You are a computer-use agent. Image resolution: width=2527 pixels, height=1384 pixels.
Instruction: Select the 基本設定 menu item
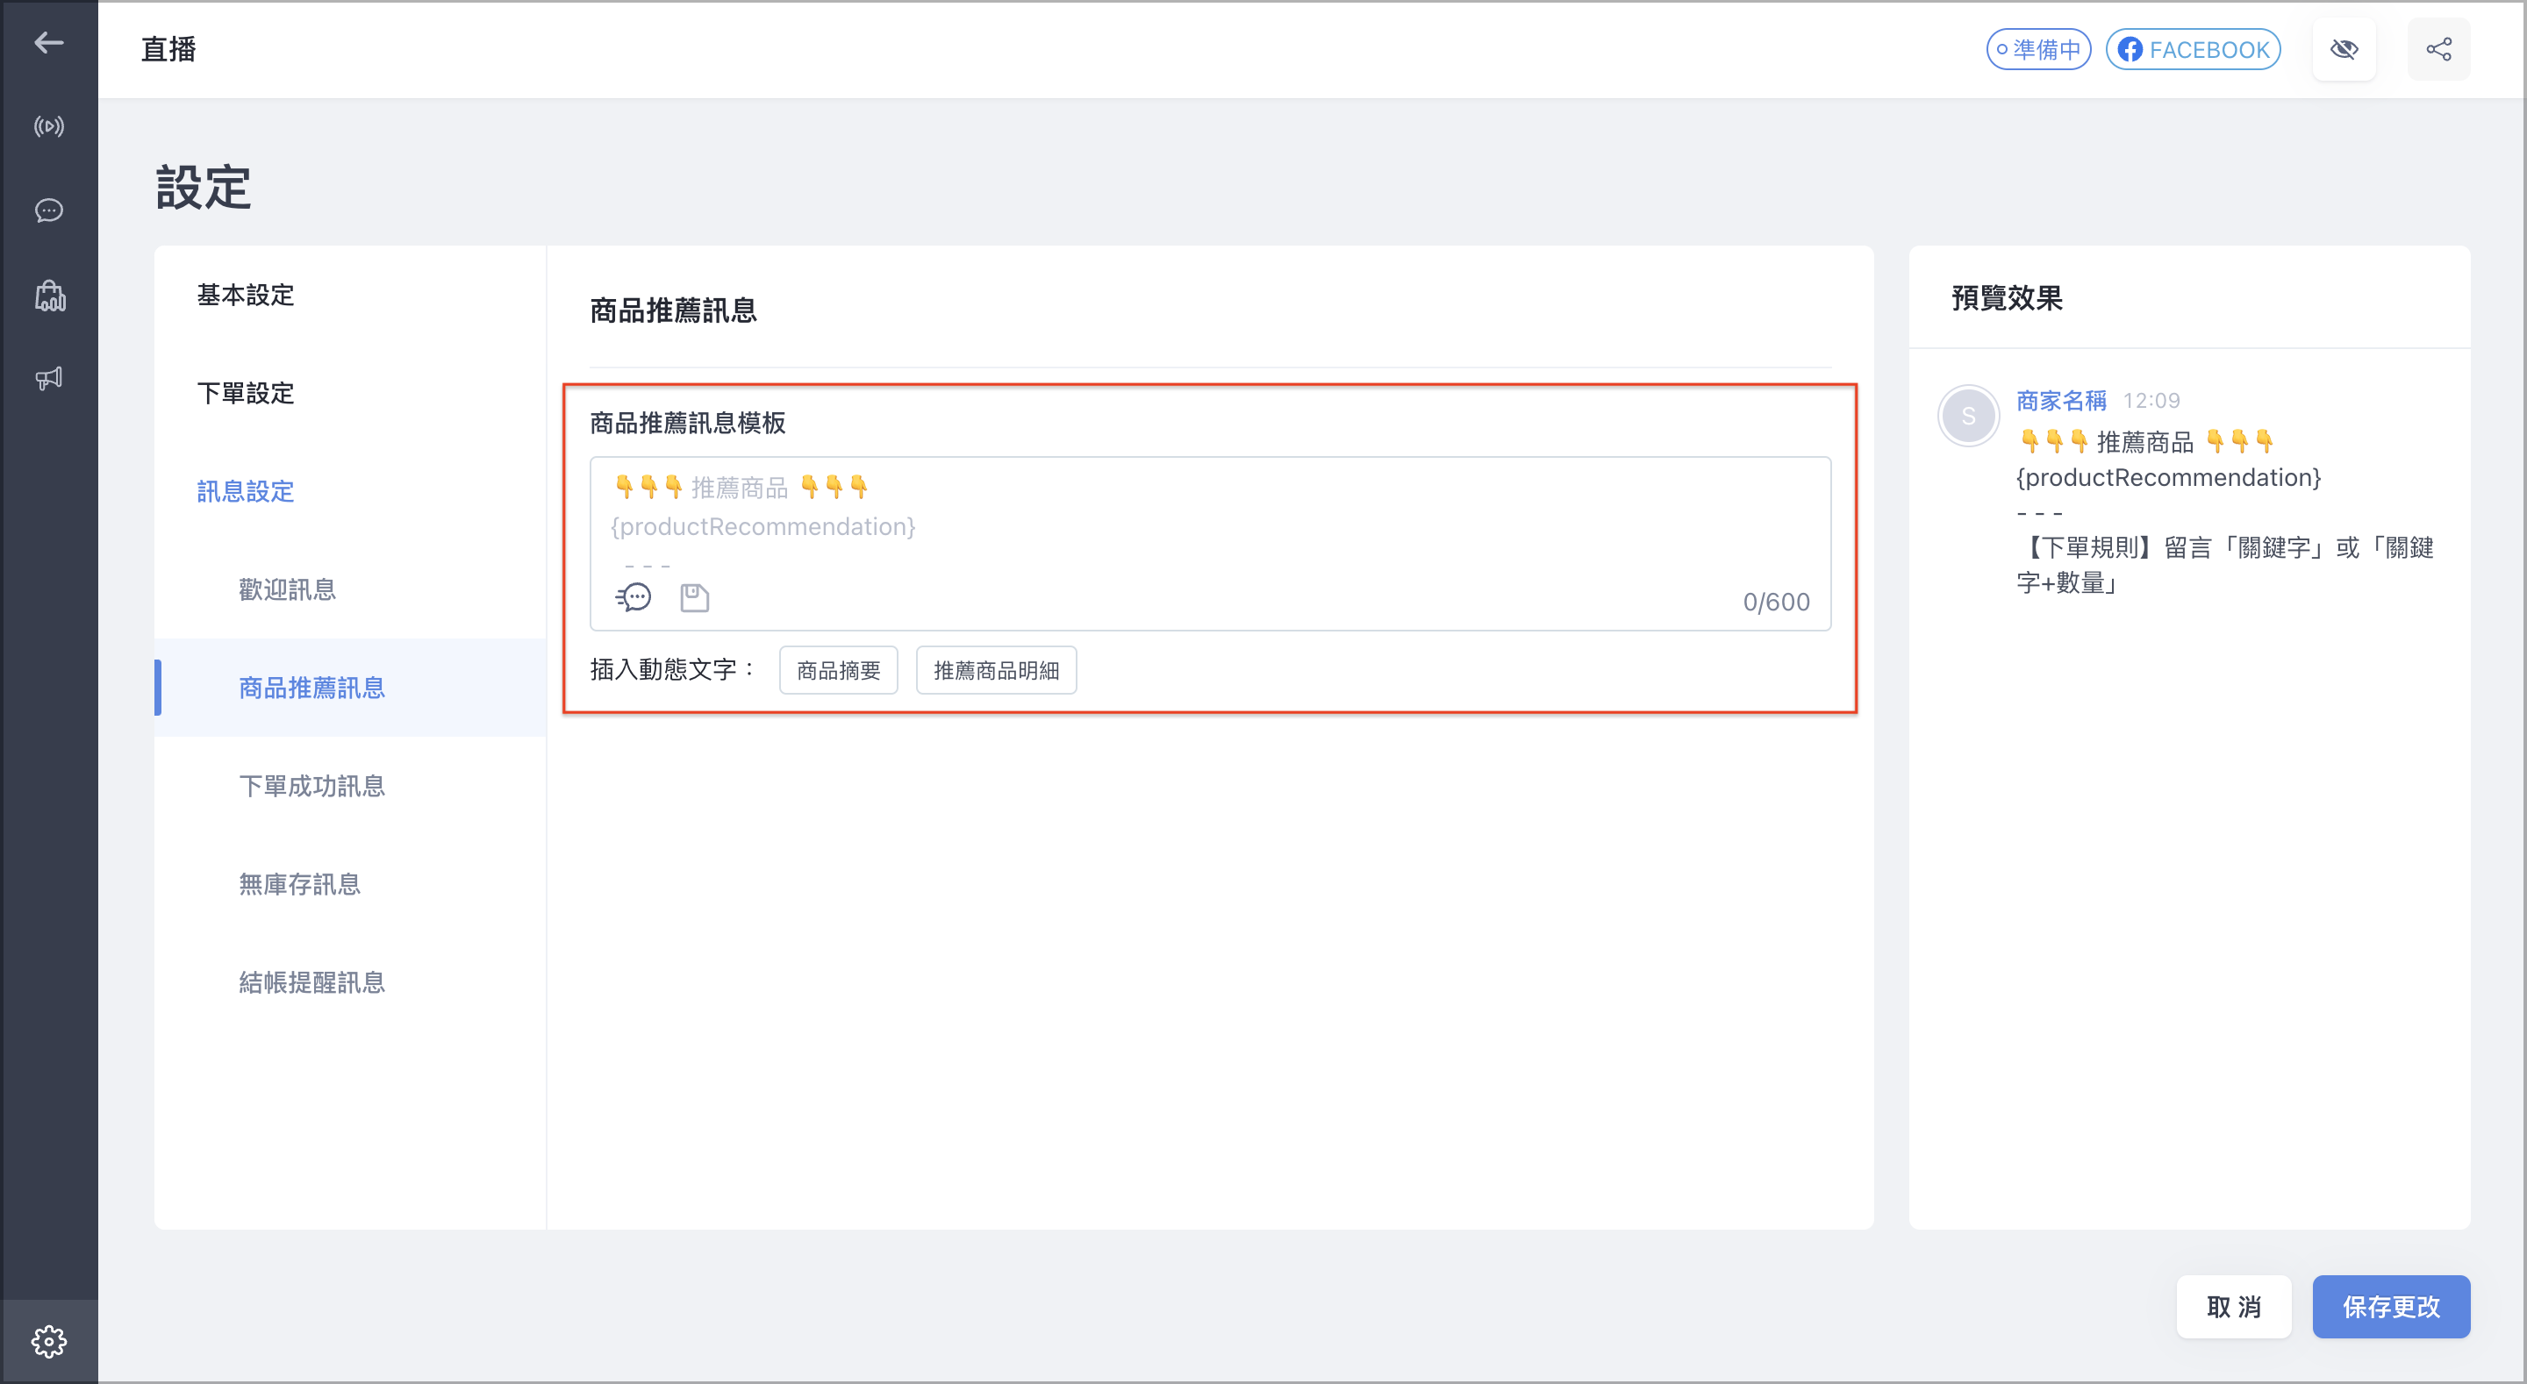pos(246,295)
